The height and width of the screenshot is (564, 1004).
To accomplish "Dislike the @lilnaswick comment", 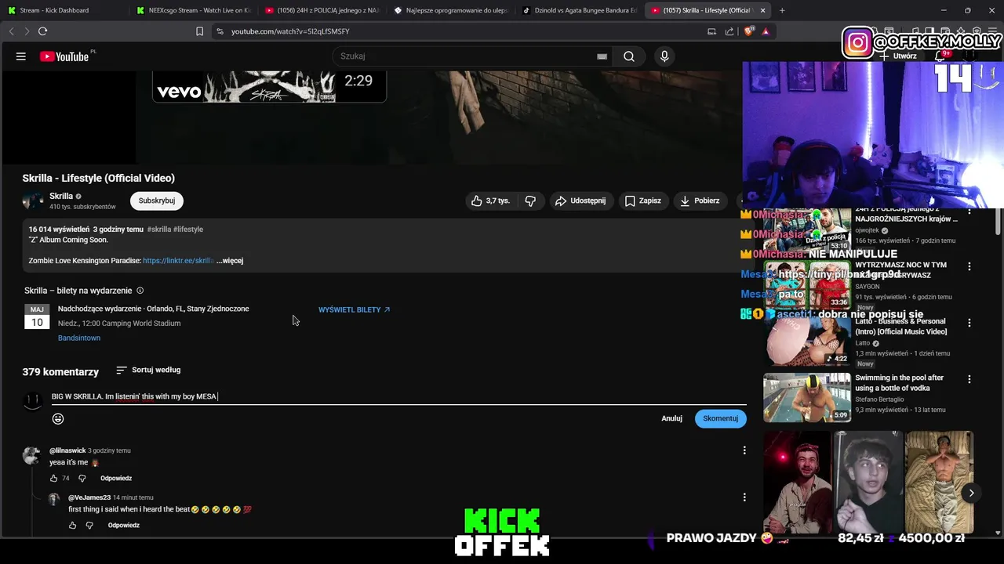I will (x=82, y=478).
